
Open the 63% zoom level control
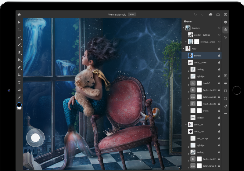[132, 14]
